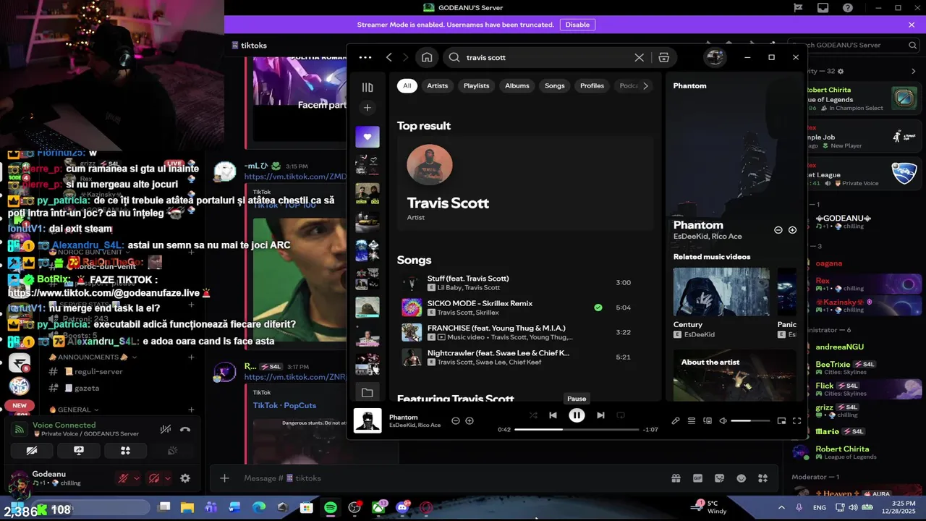Open connect to a device icon

708,421
